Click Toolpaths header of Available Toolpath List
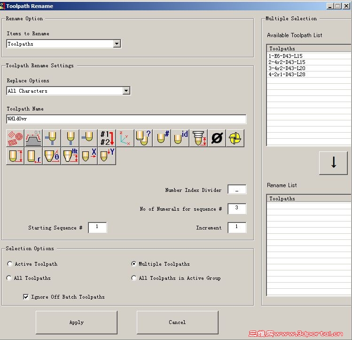 click(309, 48)
